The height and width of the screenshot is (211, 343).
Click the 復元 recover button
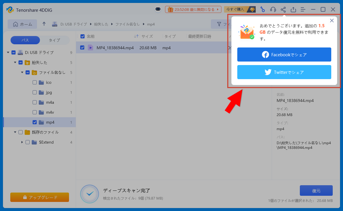pos(316,190)
